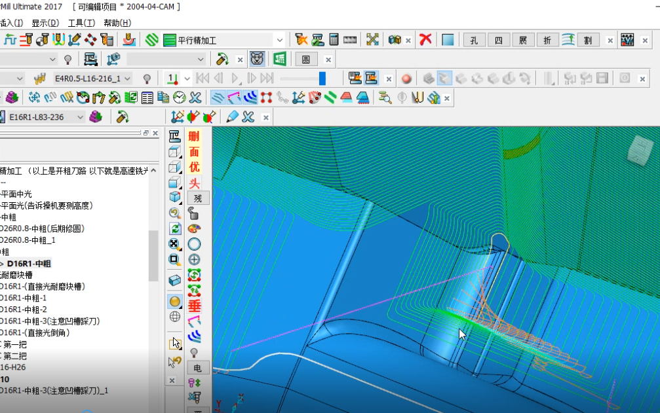Open the 帮助(H) menu
Viewport: 660px width, 413px height.
117,23
